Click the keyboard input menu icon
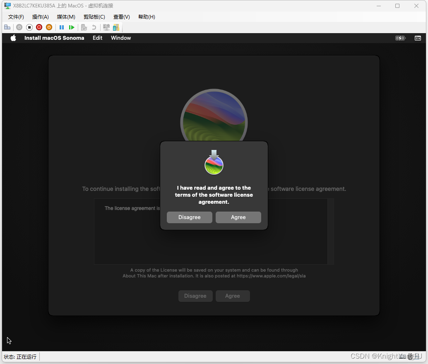The height and width of the screenshot is (364, 428). pyautogui.click(x=418, y=38)
